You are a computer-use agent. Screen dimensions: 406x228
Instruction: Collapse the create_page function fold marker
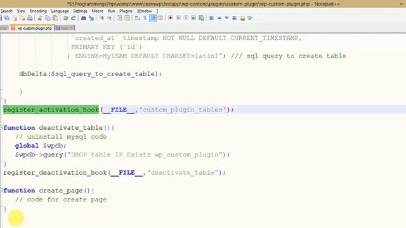click(1, 190)
